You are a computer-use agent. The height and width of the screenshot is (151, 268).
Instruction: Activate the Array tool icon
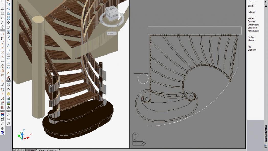tap(8, 18)
